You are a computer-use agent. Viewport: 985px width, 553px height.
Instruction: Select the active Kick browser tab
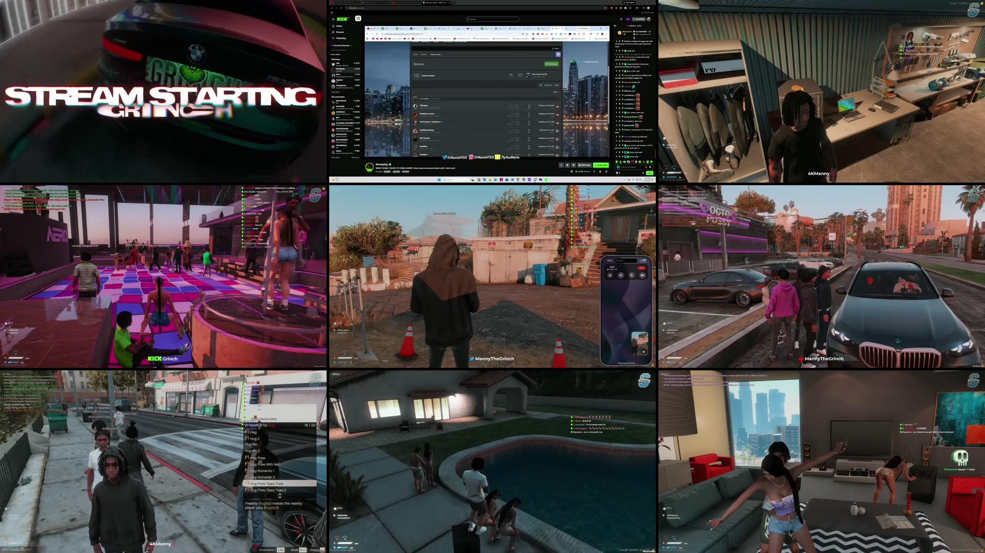[x=437, y=3]
